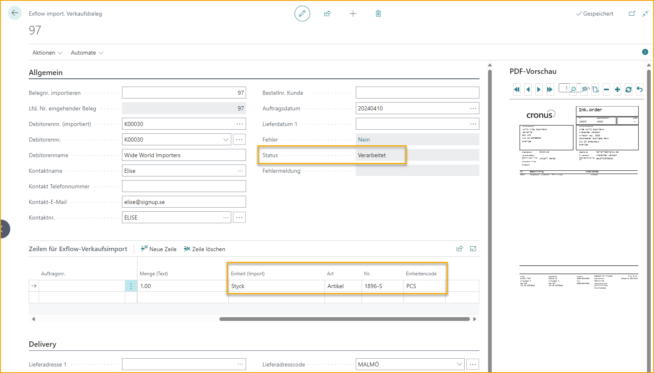Click the Kontakt Telefonnummer input field
654x373 pixels.
pyautogui.click(x=184, y=186)
